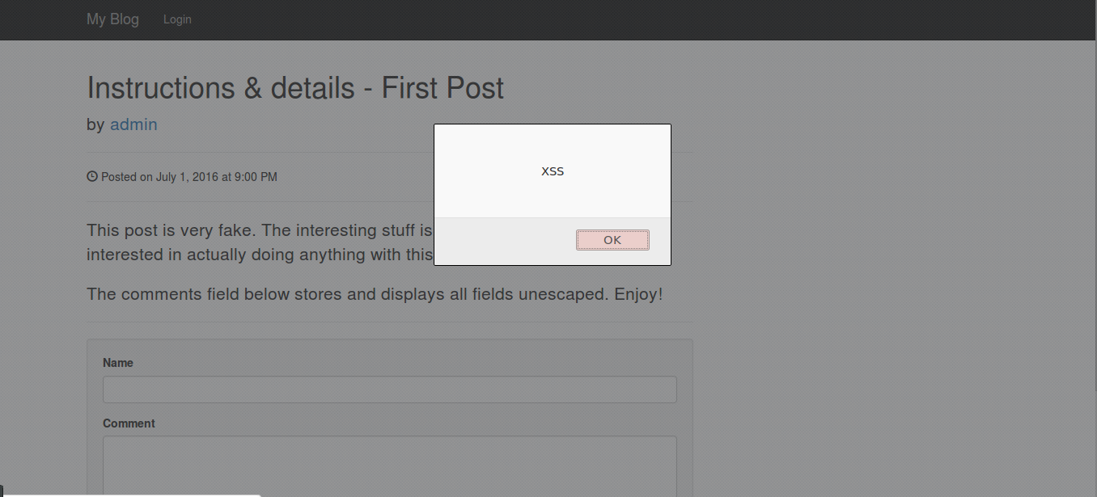Click the "This post is very fake" paragraph

(259, 232)
